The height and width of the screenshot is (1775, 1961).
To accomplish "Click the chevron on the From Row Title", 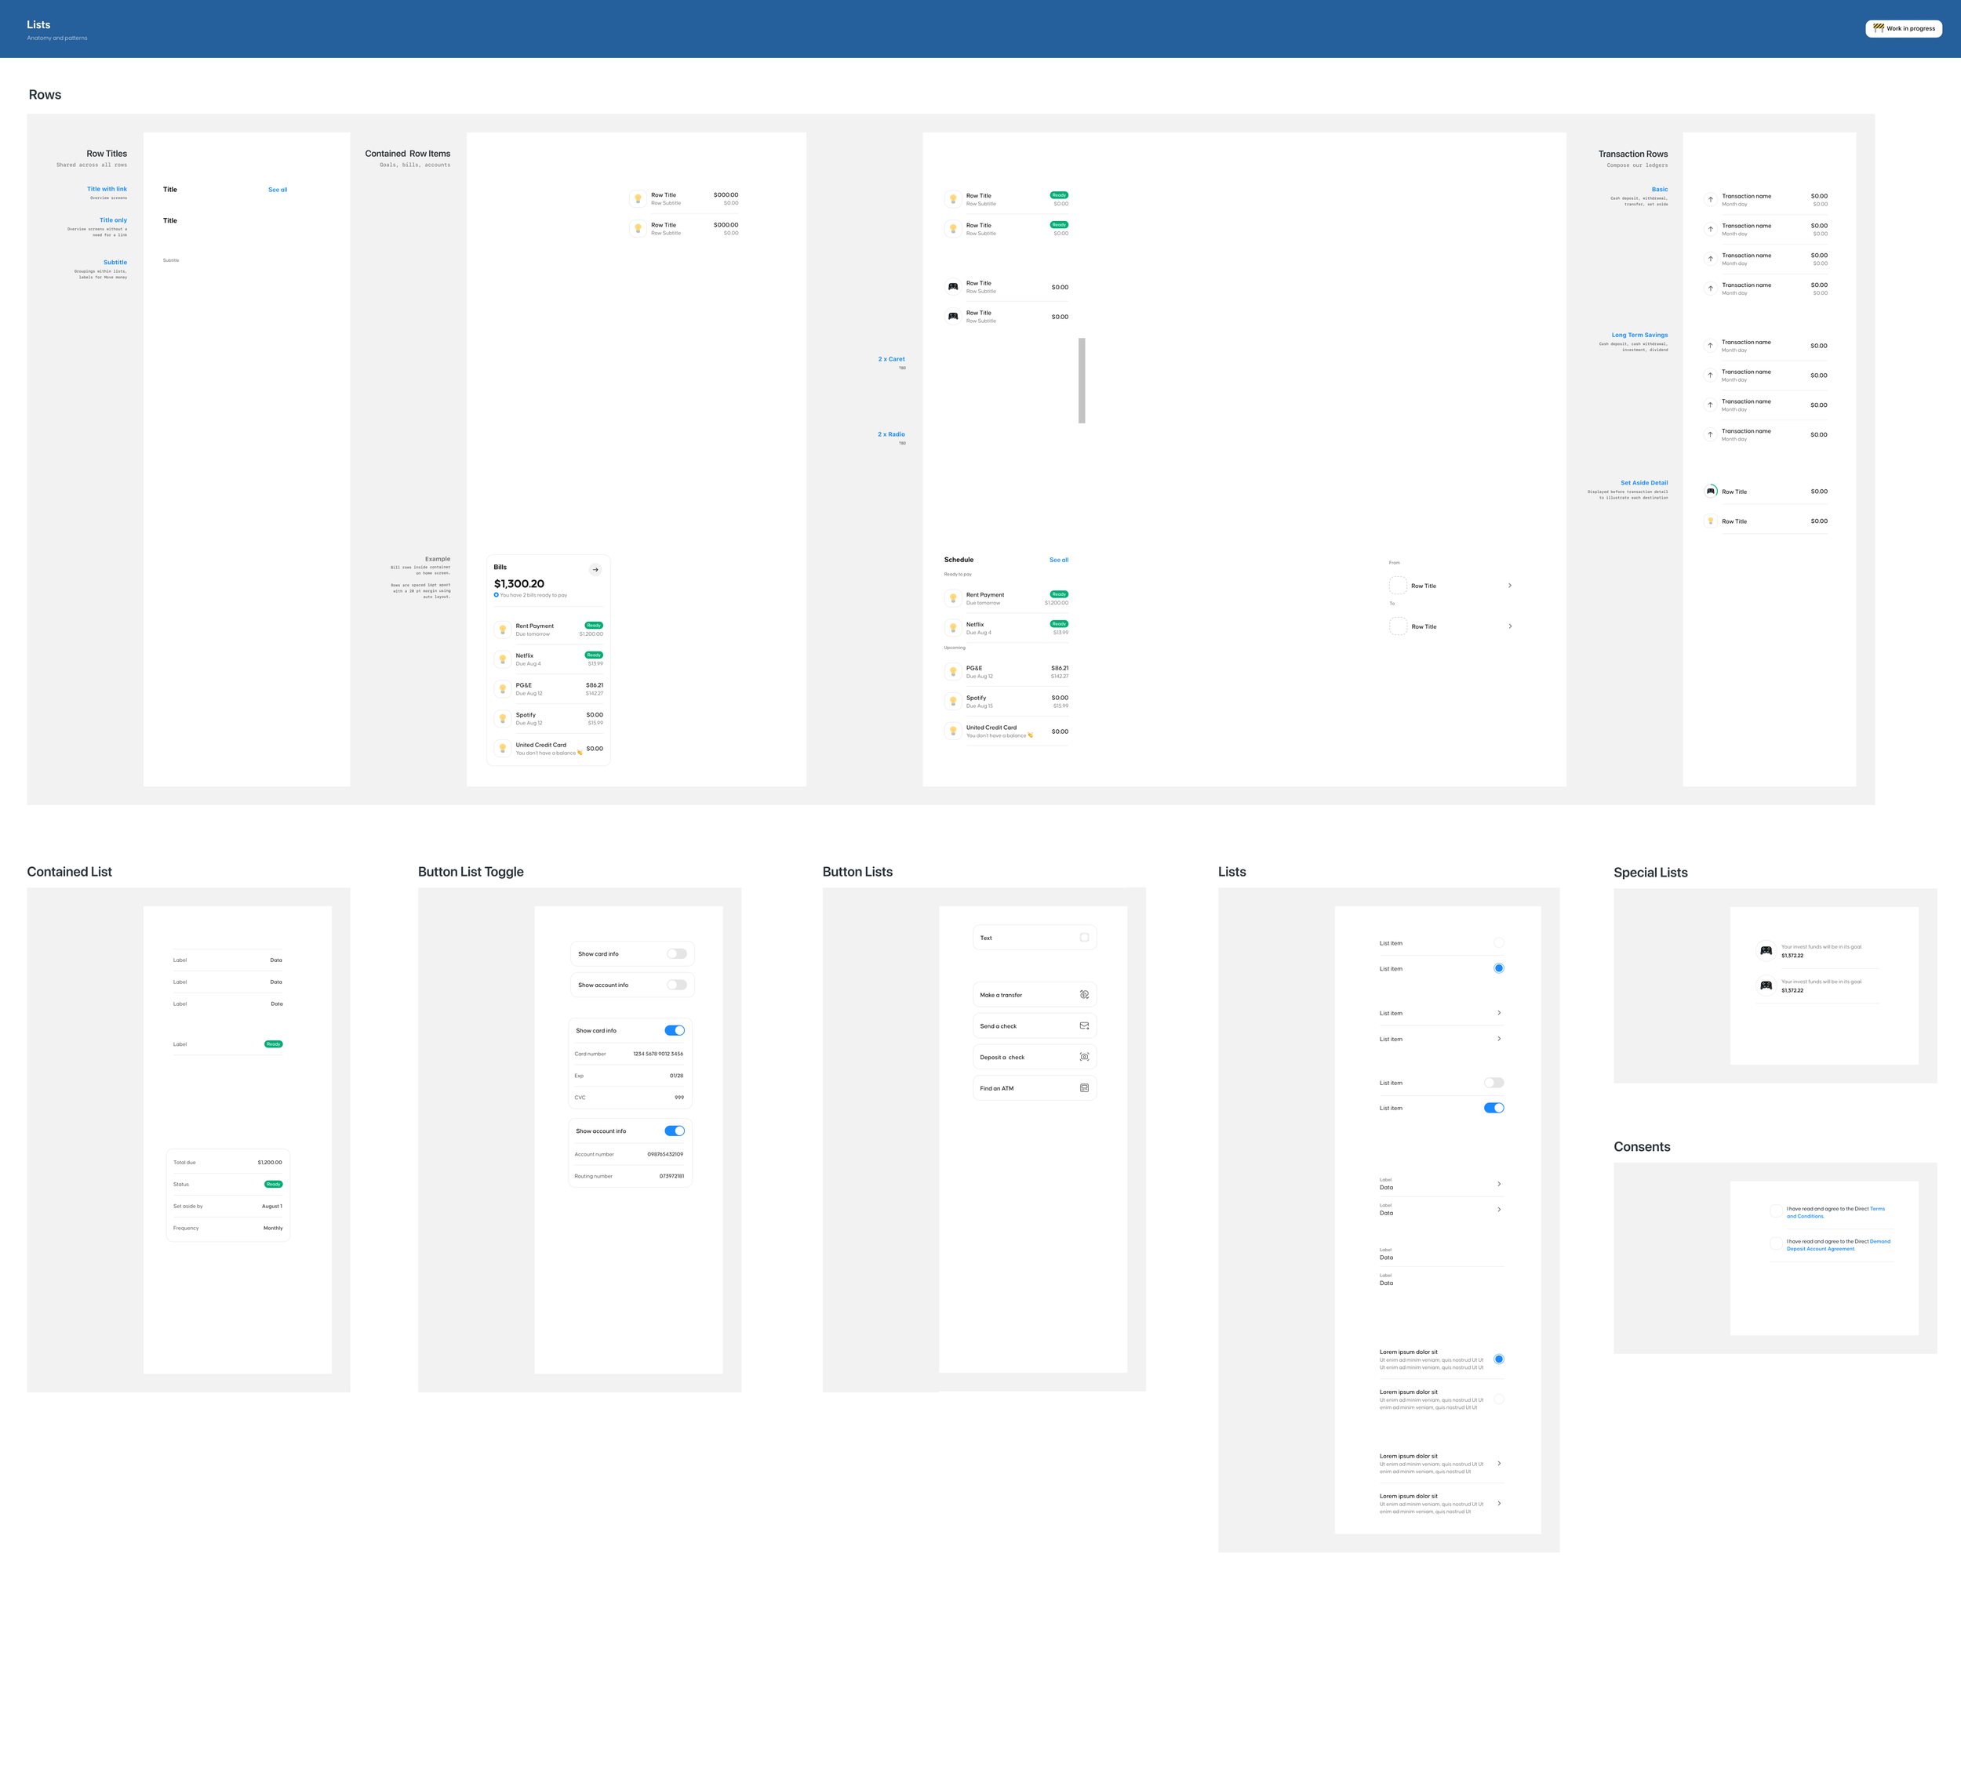I will (x=1510, y=585).
